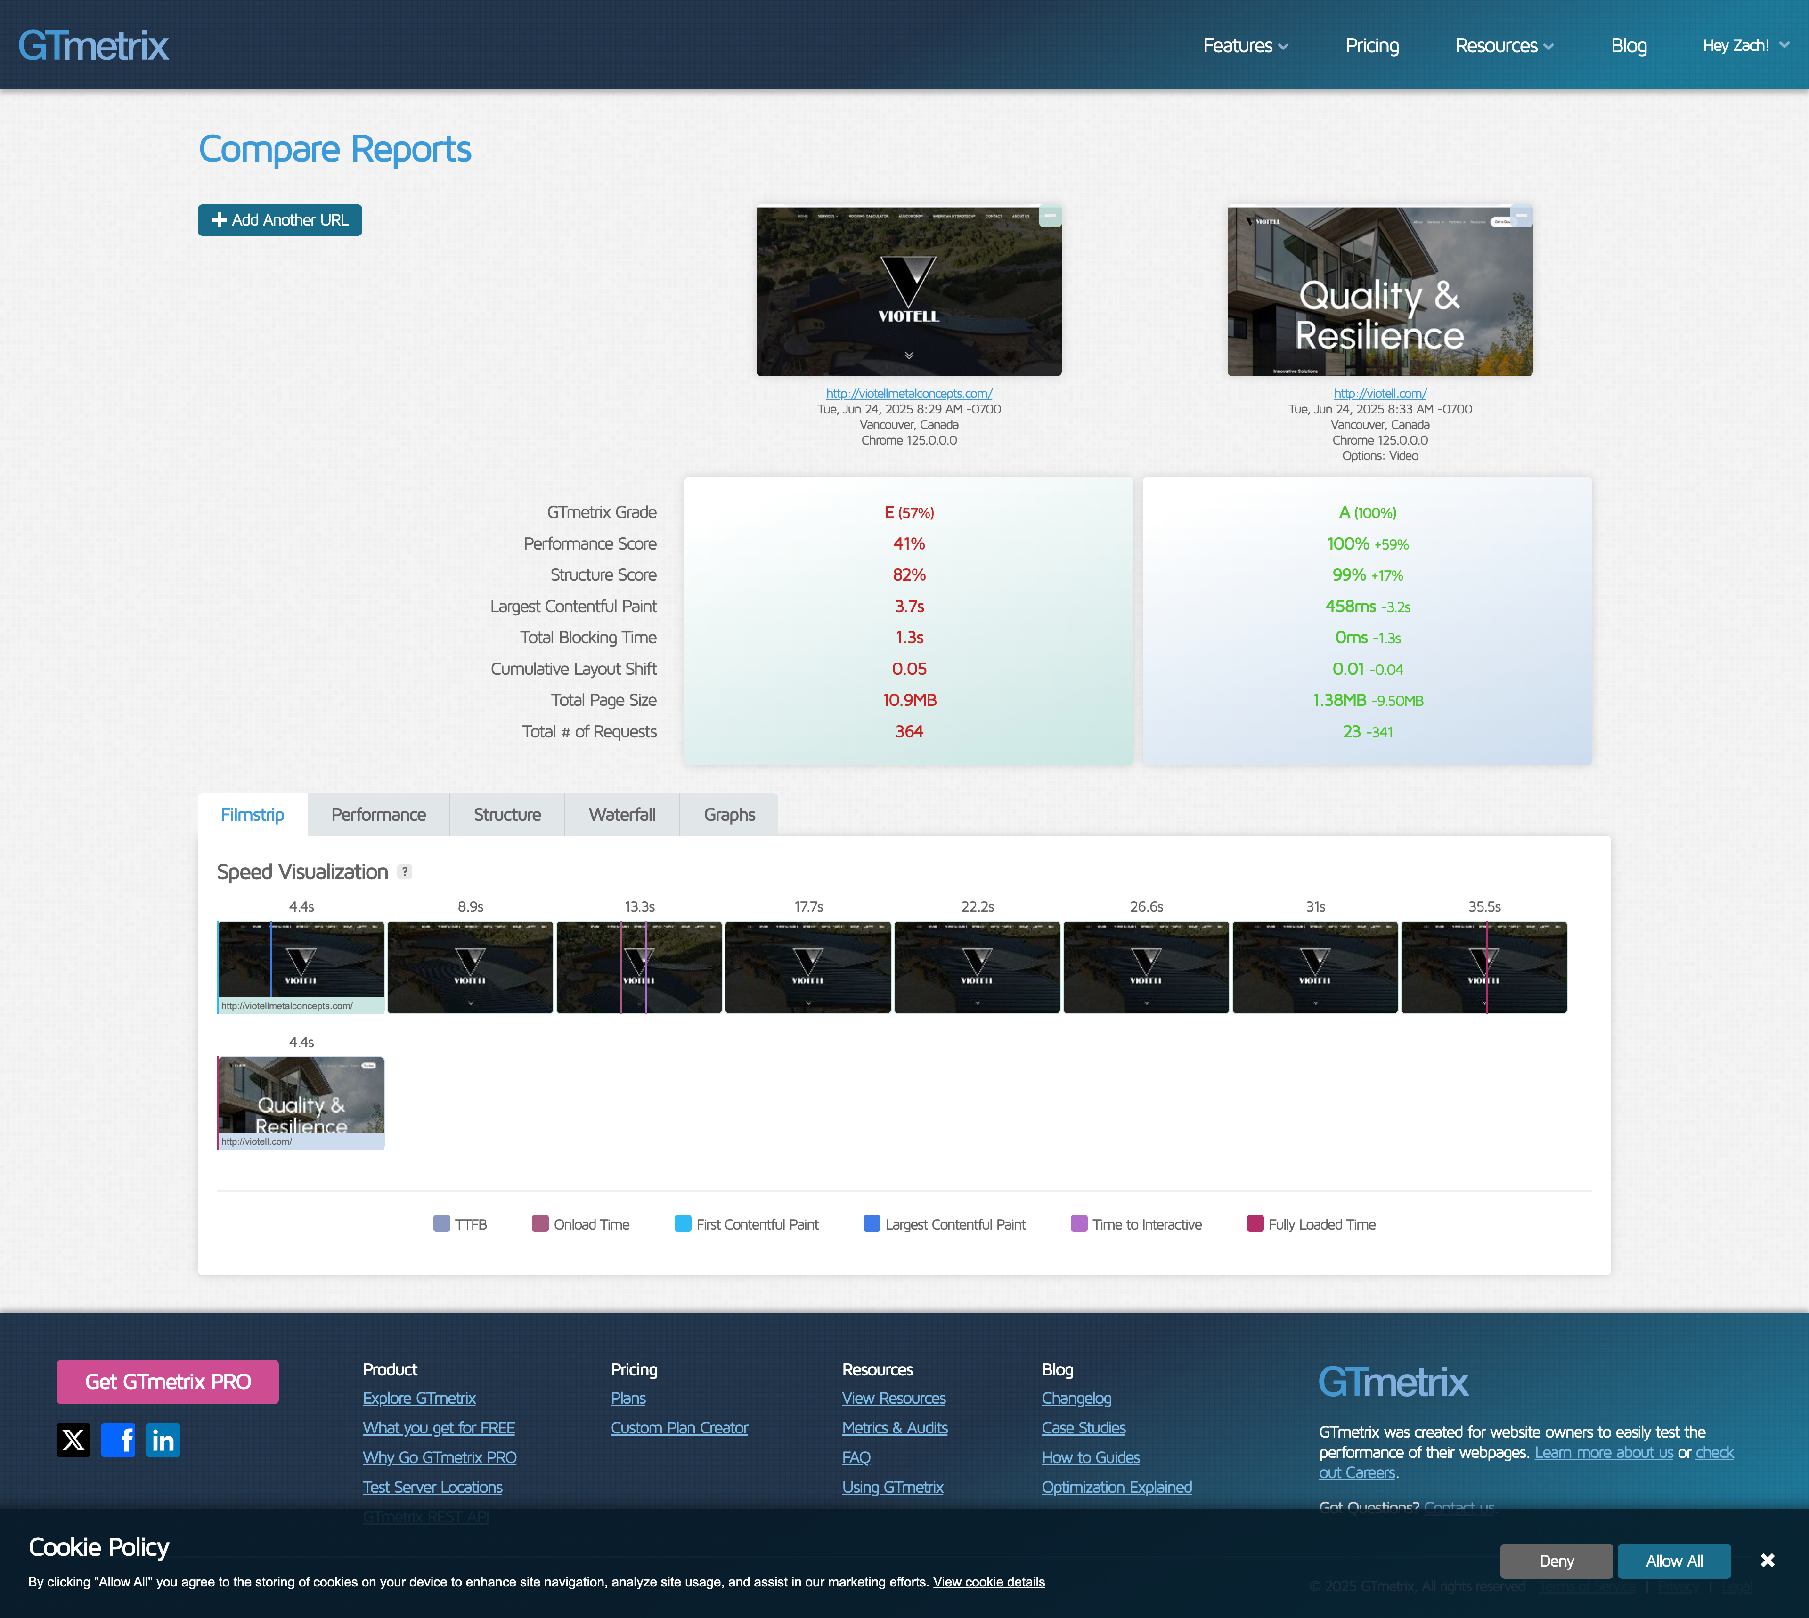Screen dimensions: 1809x1618
Task: Select the 13.3s filmstrip frame
Action: 639,967
